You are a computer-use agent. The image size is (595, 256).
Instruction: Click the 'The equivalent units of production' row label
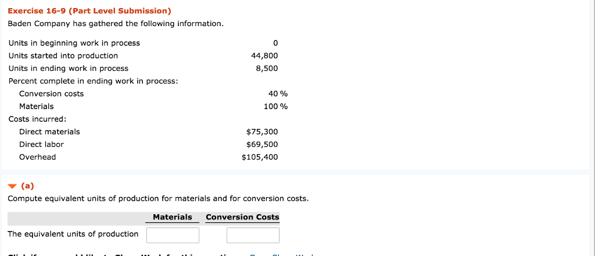(73, 234)
